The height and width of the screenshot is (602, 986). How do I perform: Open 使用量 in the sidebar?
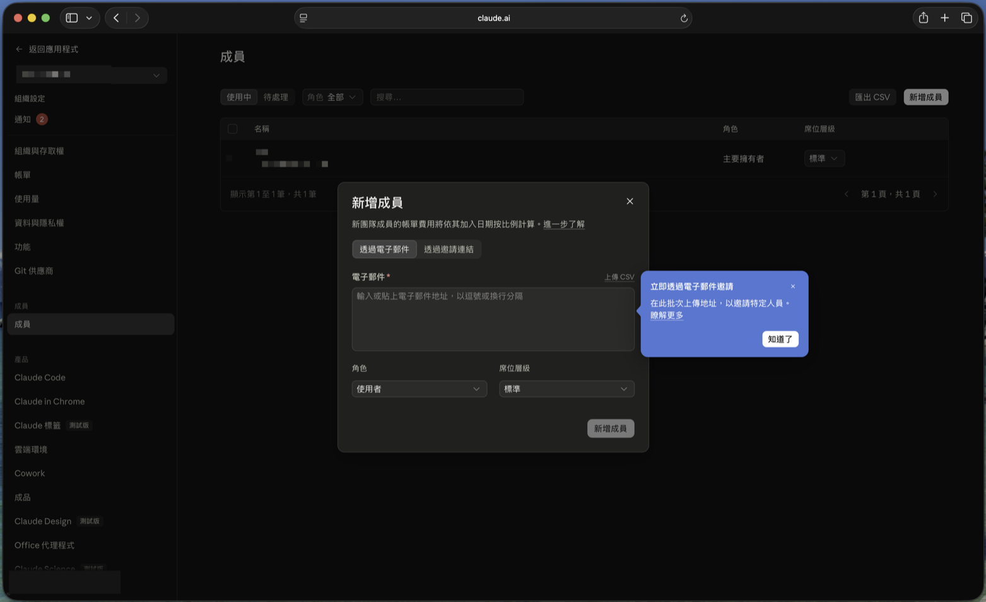(x=27, y=199)
